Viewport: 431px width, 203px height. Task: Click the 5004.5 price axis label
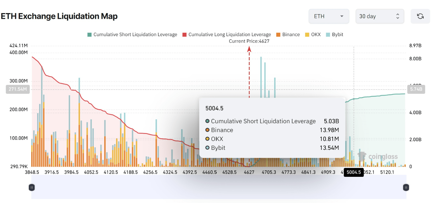point(354,172)
